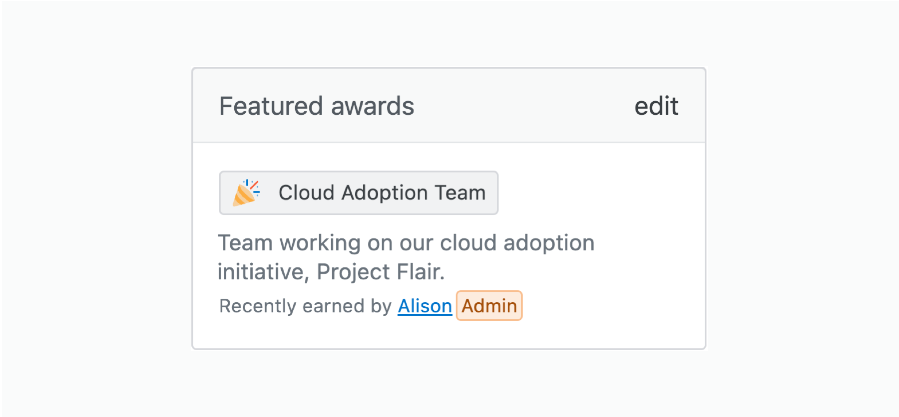
Task: Select the Cloud Adoption Team badge
Action: 359,193
